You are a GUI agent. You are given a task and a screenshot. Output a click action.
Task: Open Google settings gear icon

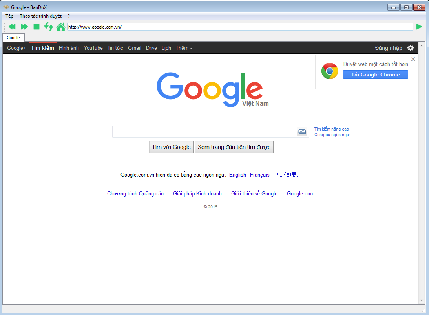click(x=411, y=48)
